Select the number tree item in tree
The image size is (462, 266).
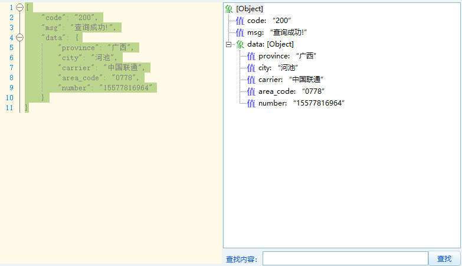click(x=301, y=103)
